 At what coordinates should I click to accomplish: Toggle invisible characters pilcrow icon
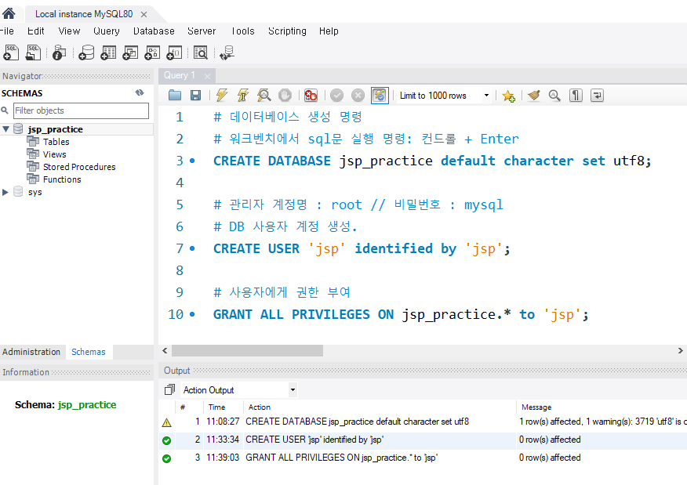pos(576,95)
